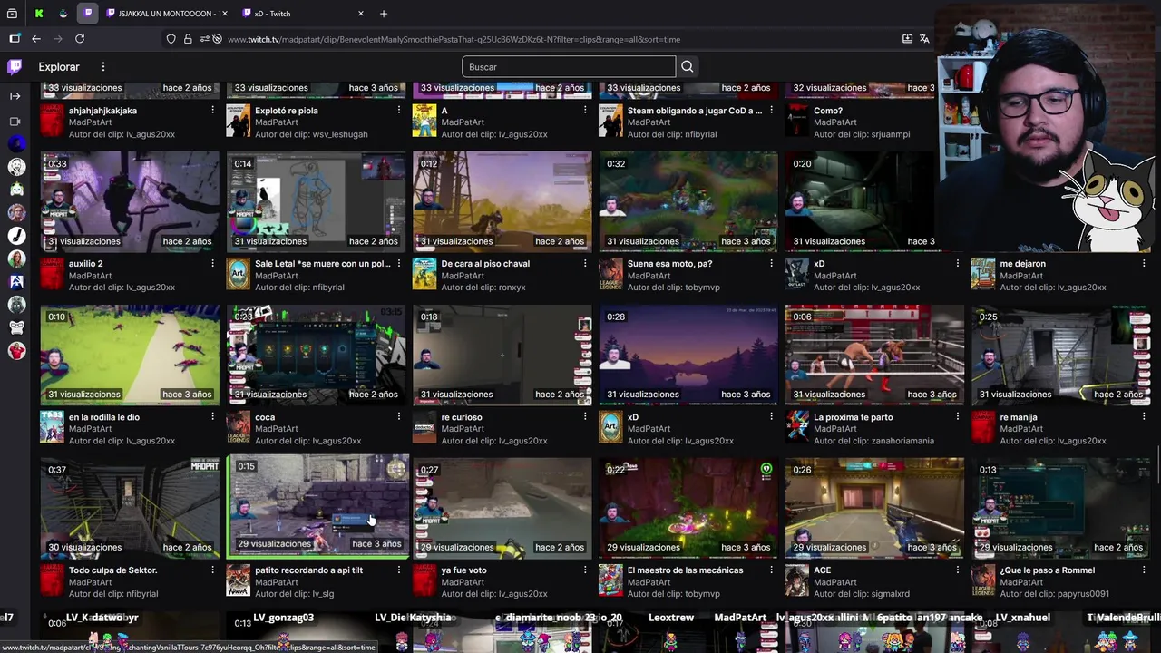1161x653 pixels.
Task: Close the xD - Twitch tab
Action: tap(361, 14)
